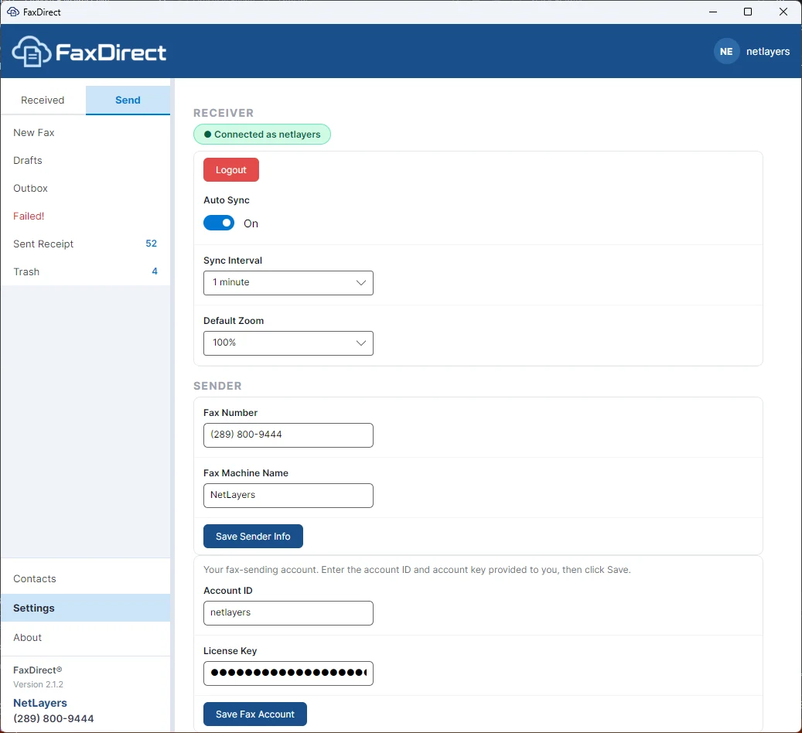Click the Account ID input field
This screenshot has width=802, height=733.
[288, 613]
